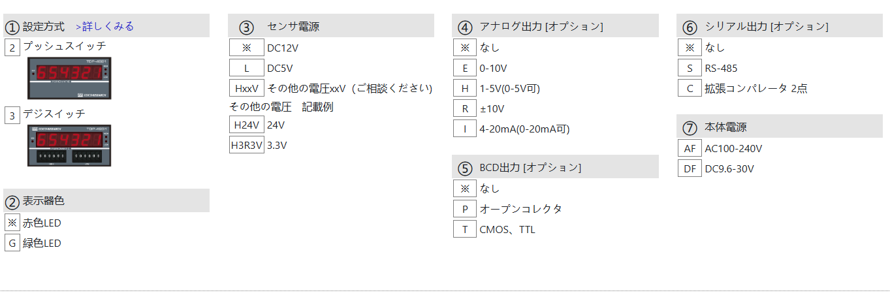Choose code DF for DC9.6-30V
This screenshot has width=890, height=299.
[x=690, y=169]
